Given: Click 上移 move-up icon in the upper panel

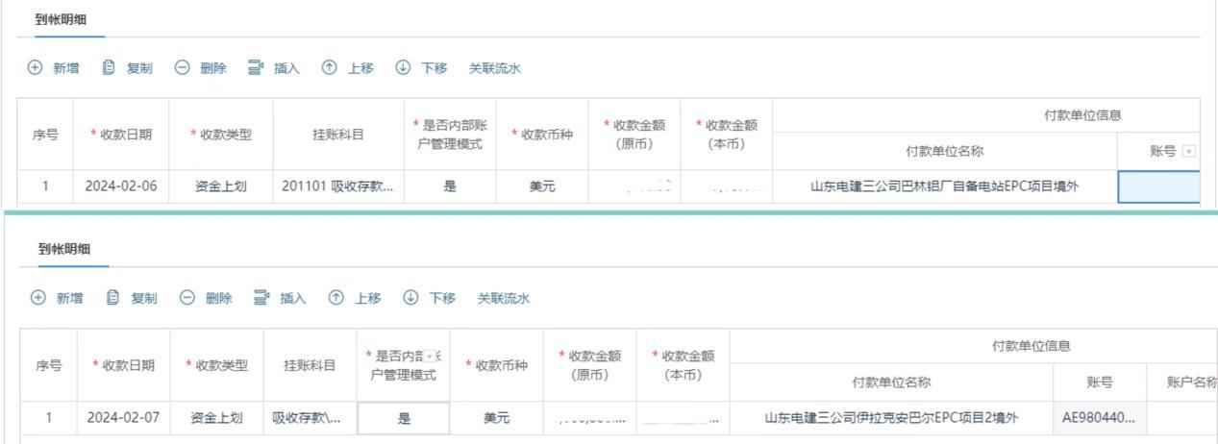Looking at the screenshot, I should coord(329,67).
